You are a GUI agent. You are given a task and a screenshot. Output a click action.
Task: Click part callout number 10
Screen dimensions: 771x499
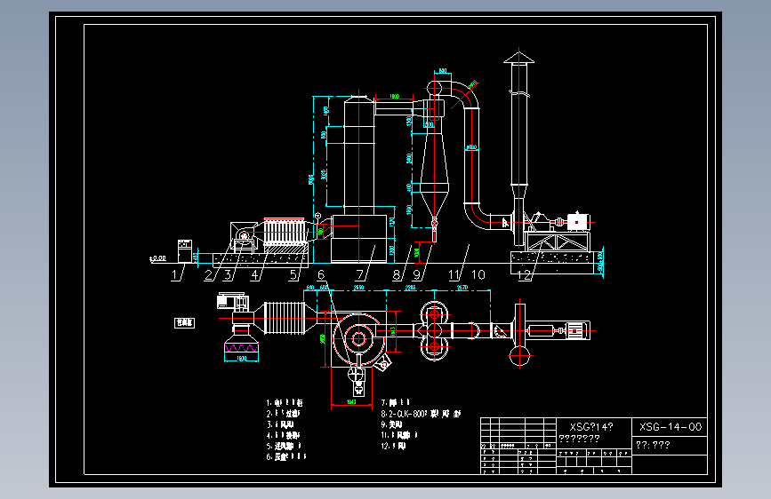(478, 275)
